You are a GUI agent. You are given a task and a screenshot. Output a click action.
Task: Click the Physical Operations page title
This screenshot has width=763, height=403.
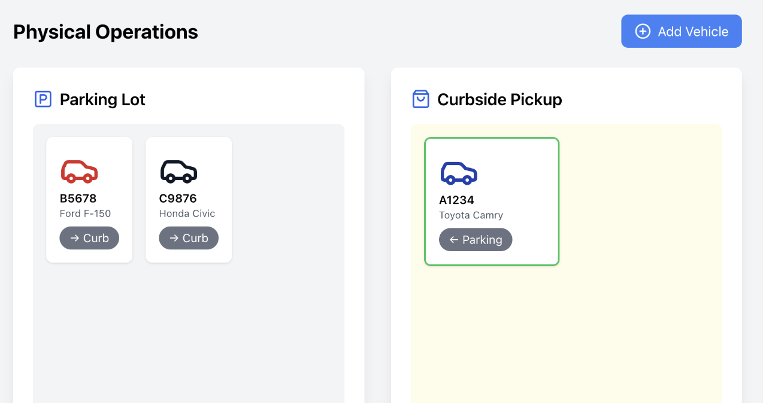[105, 32]
